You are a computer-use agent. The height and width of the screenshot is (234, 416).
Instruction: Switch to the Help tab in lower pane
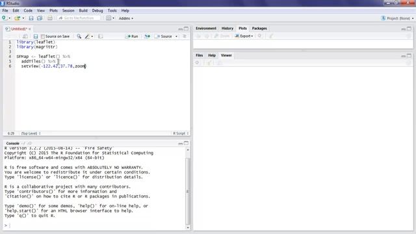point(212,55)
